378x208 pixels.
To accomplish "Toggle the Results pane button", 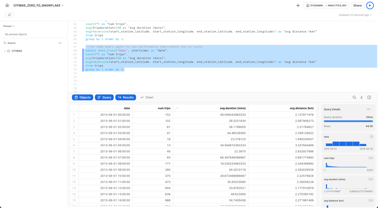I will click(x=125, y=98).
